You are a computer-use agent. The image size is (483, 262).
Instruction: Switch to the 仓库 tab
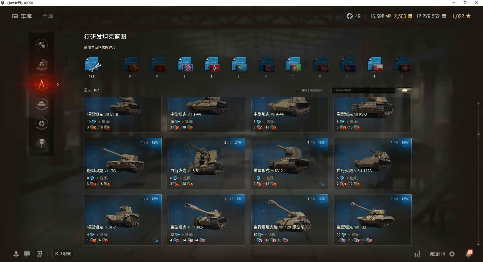coord(48,16)
